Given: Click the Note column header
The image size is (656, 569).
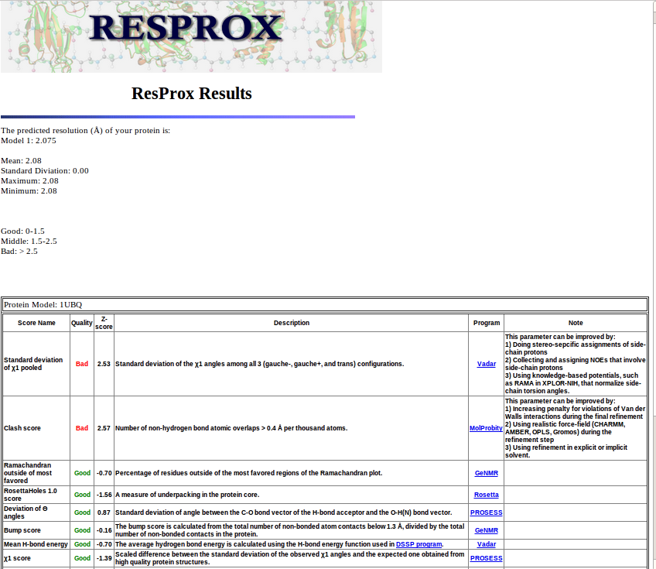Looking at the screenshot, I should click(576, 323).
